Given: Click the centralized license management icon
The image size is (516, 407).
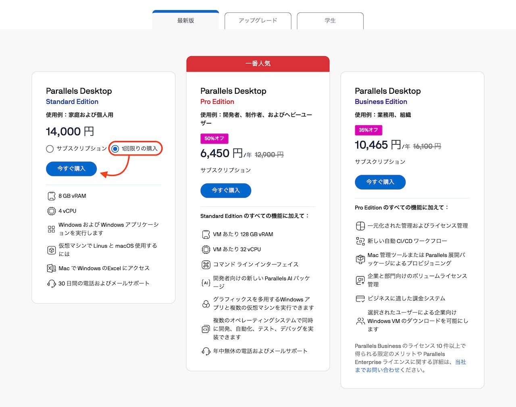Looking at the screenshot, I should point(360,226).
